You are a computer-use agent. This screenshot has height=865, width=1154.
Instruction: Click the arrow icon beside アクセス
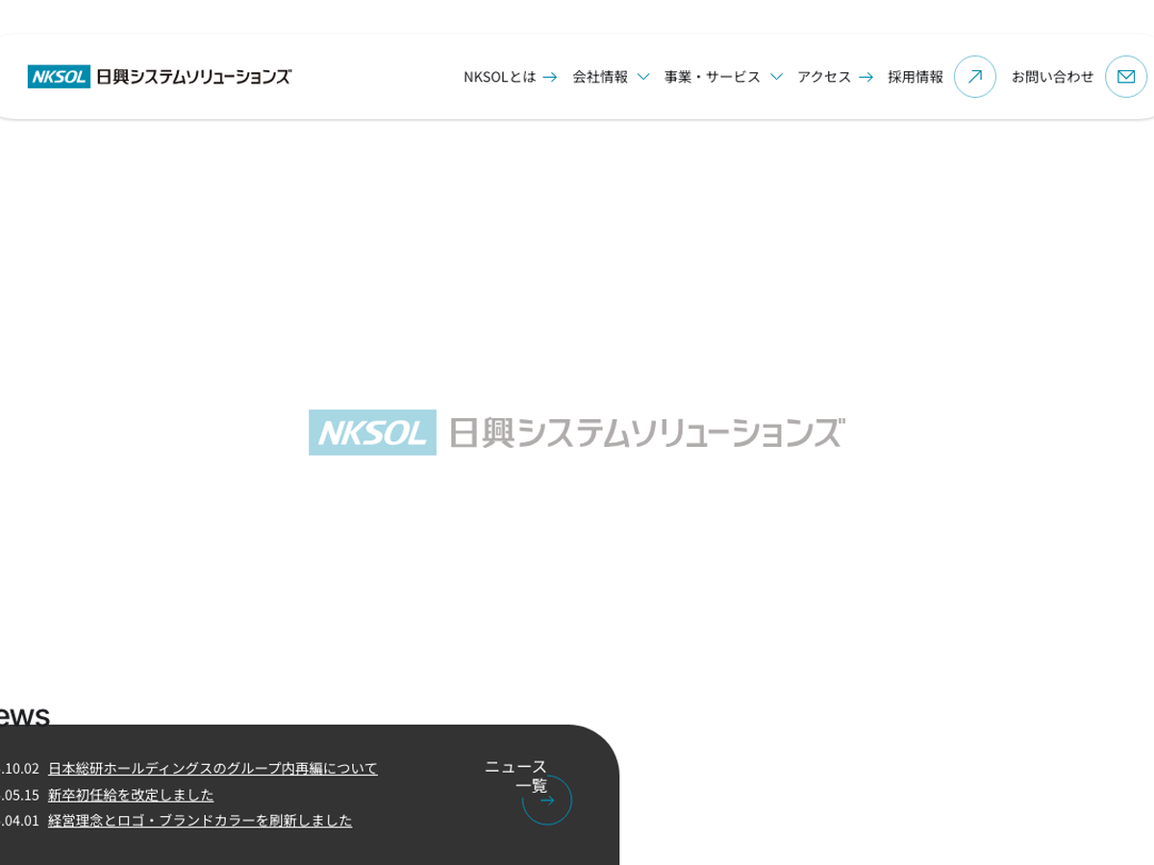(866, 77)
